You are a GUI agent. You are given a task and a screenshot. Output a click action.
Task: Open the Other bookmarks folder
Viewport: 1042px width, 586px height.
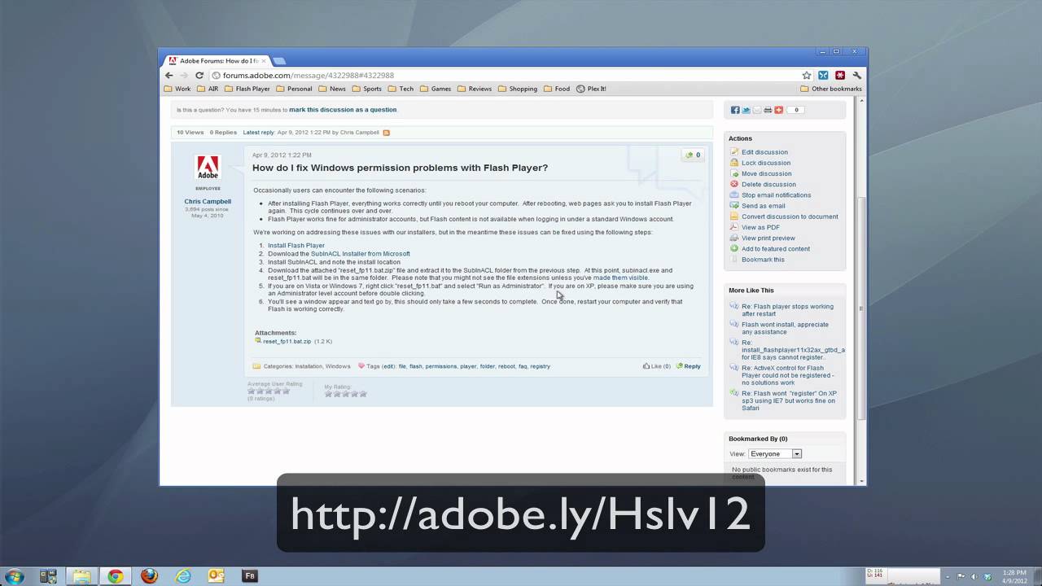pyautogui.click(x=831, y=89)
